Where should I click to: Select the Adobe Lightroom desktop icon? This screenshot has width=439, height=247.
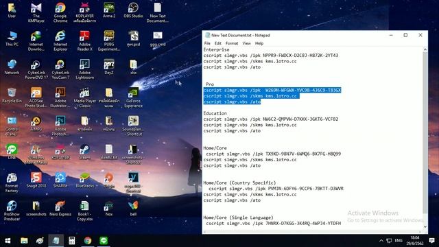[x=84, y=69]
